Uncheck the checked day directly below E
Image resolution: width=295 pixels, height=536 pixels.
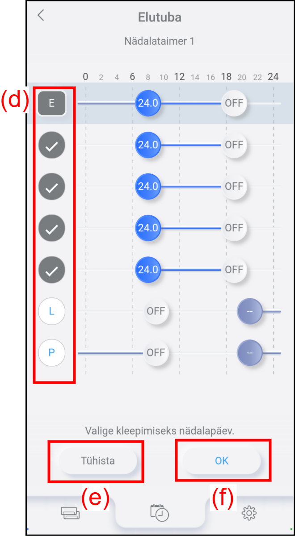click(51, 145)
